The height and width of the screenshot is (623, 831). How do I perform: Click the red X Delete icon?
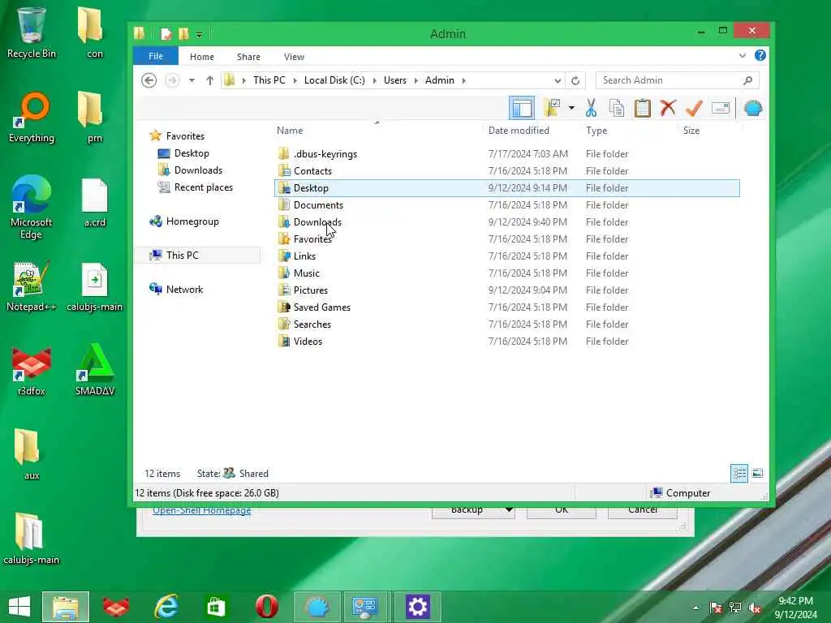[669, 108]
